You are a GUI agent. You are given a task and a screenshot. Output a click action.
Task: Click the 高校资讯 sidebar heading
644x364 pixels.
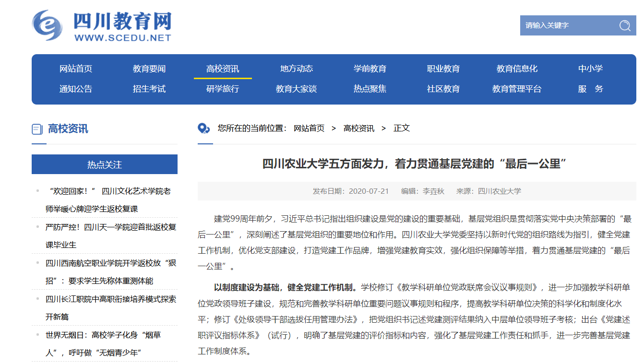(x=68, y=129)
